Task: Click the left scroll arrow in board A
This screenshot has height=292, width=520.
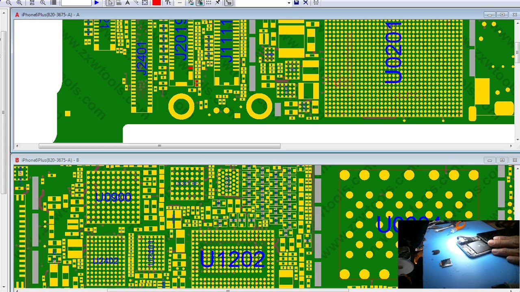Action: coord(17,146)
